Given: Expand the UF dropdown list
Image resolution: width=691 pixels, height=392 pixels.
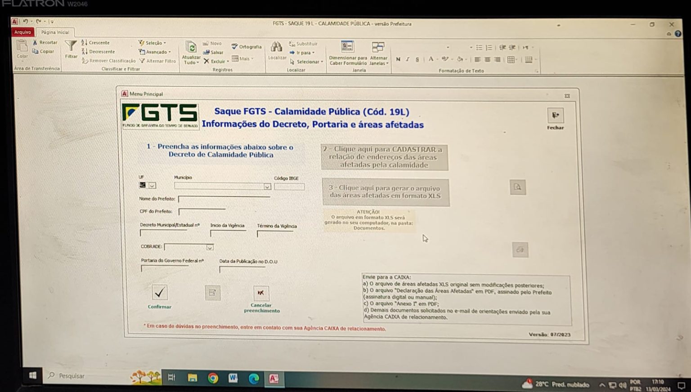Looking at the screenshot, I should pyautogui.click(x=152, y=186).
